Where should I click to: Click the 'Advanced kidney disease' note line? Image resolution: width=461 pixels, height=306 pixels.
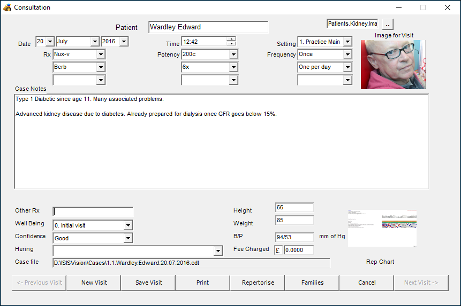click(x=146, y=114)
